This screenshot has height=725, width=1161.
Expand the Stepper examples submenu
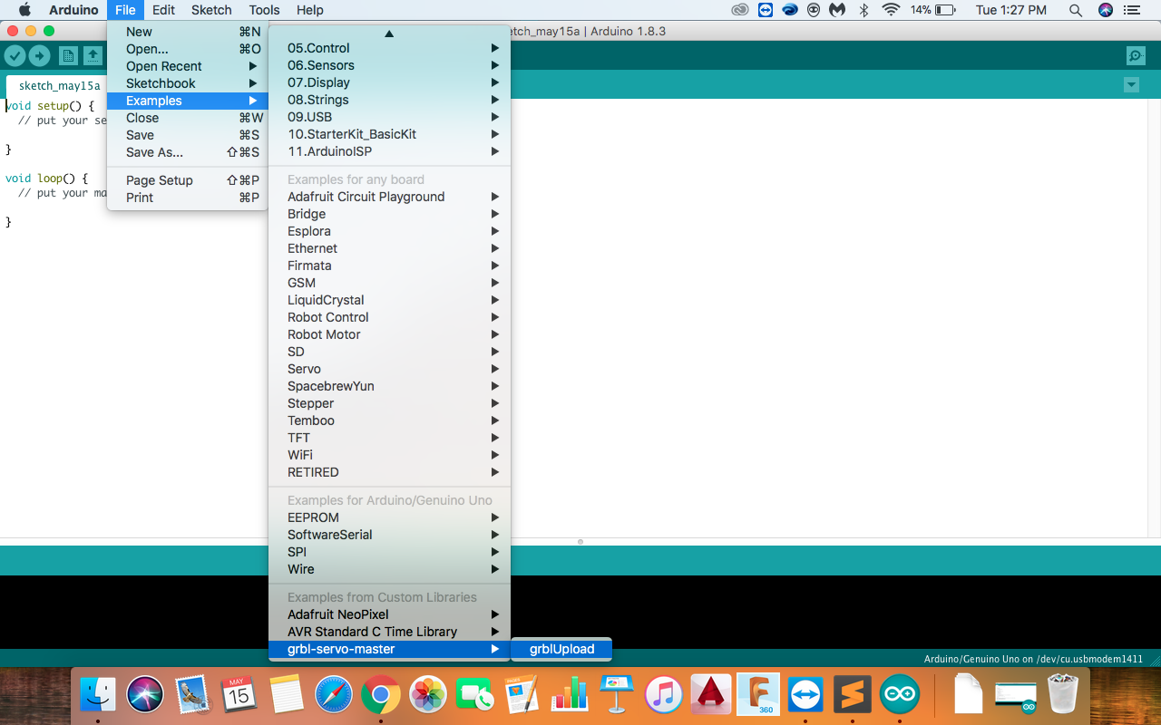pyautogui.click(x=389, y=403)
